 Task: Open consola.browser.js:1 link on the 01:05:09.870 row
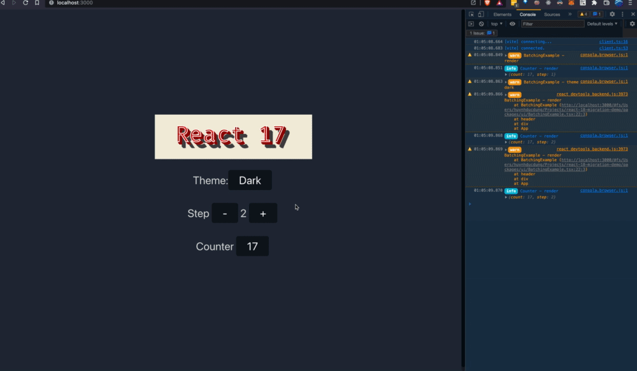pos(604,190)
